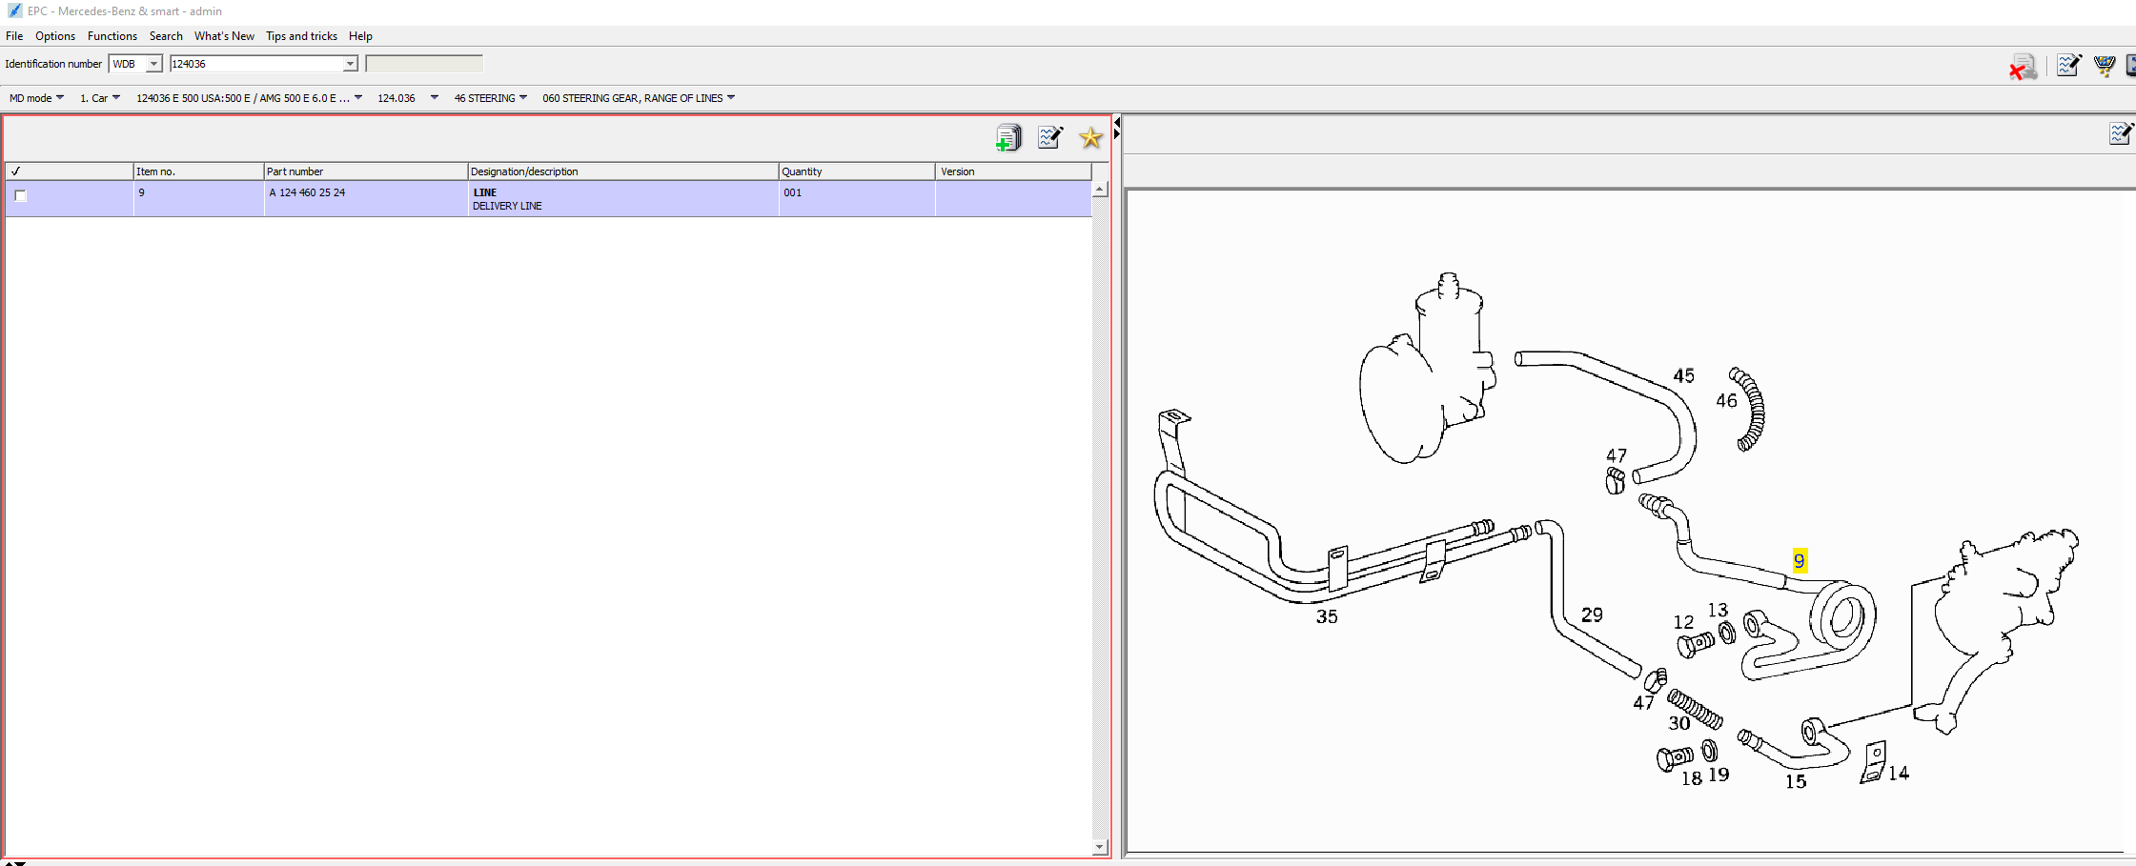Click the notes icon above the parts diagram

[x=2120, y=134]
